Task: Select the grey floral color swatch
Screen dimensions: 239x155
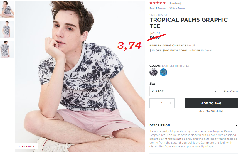Action: coord(154,72)
